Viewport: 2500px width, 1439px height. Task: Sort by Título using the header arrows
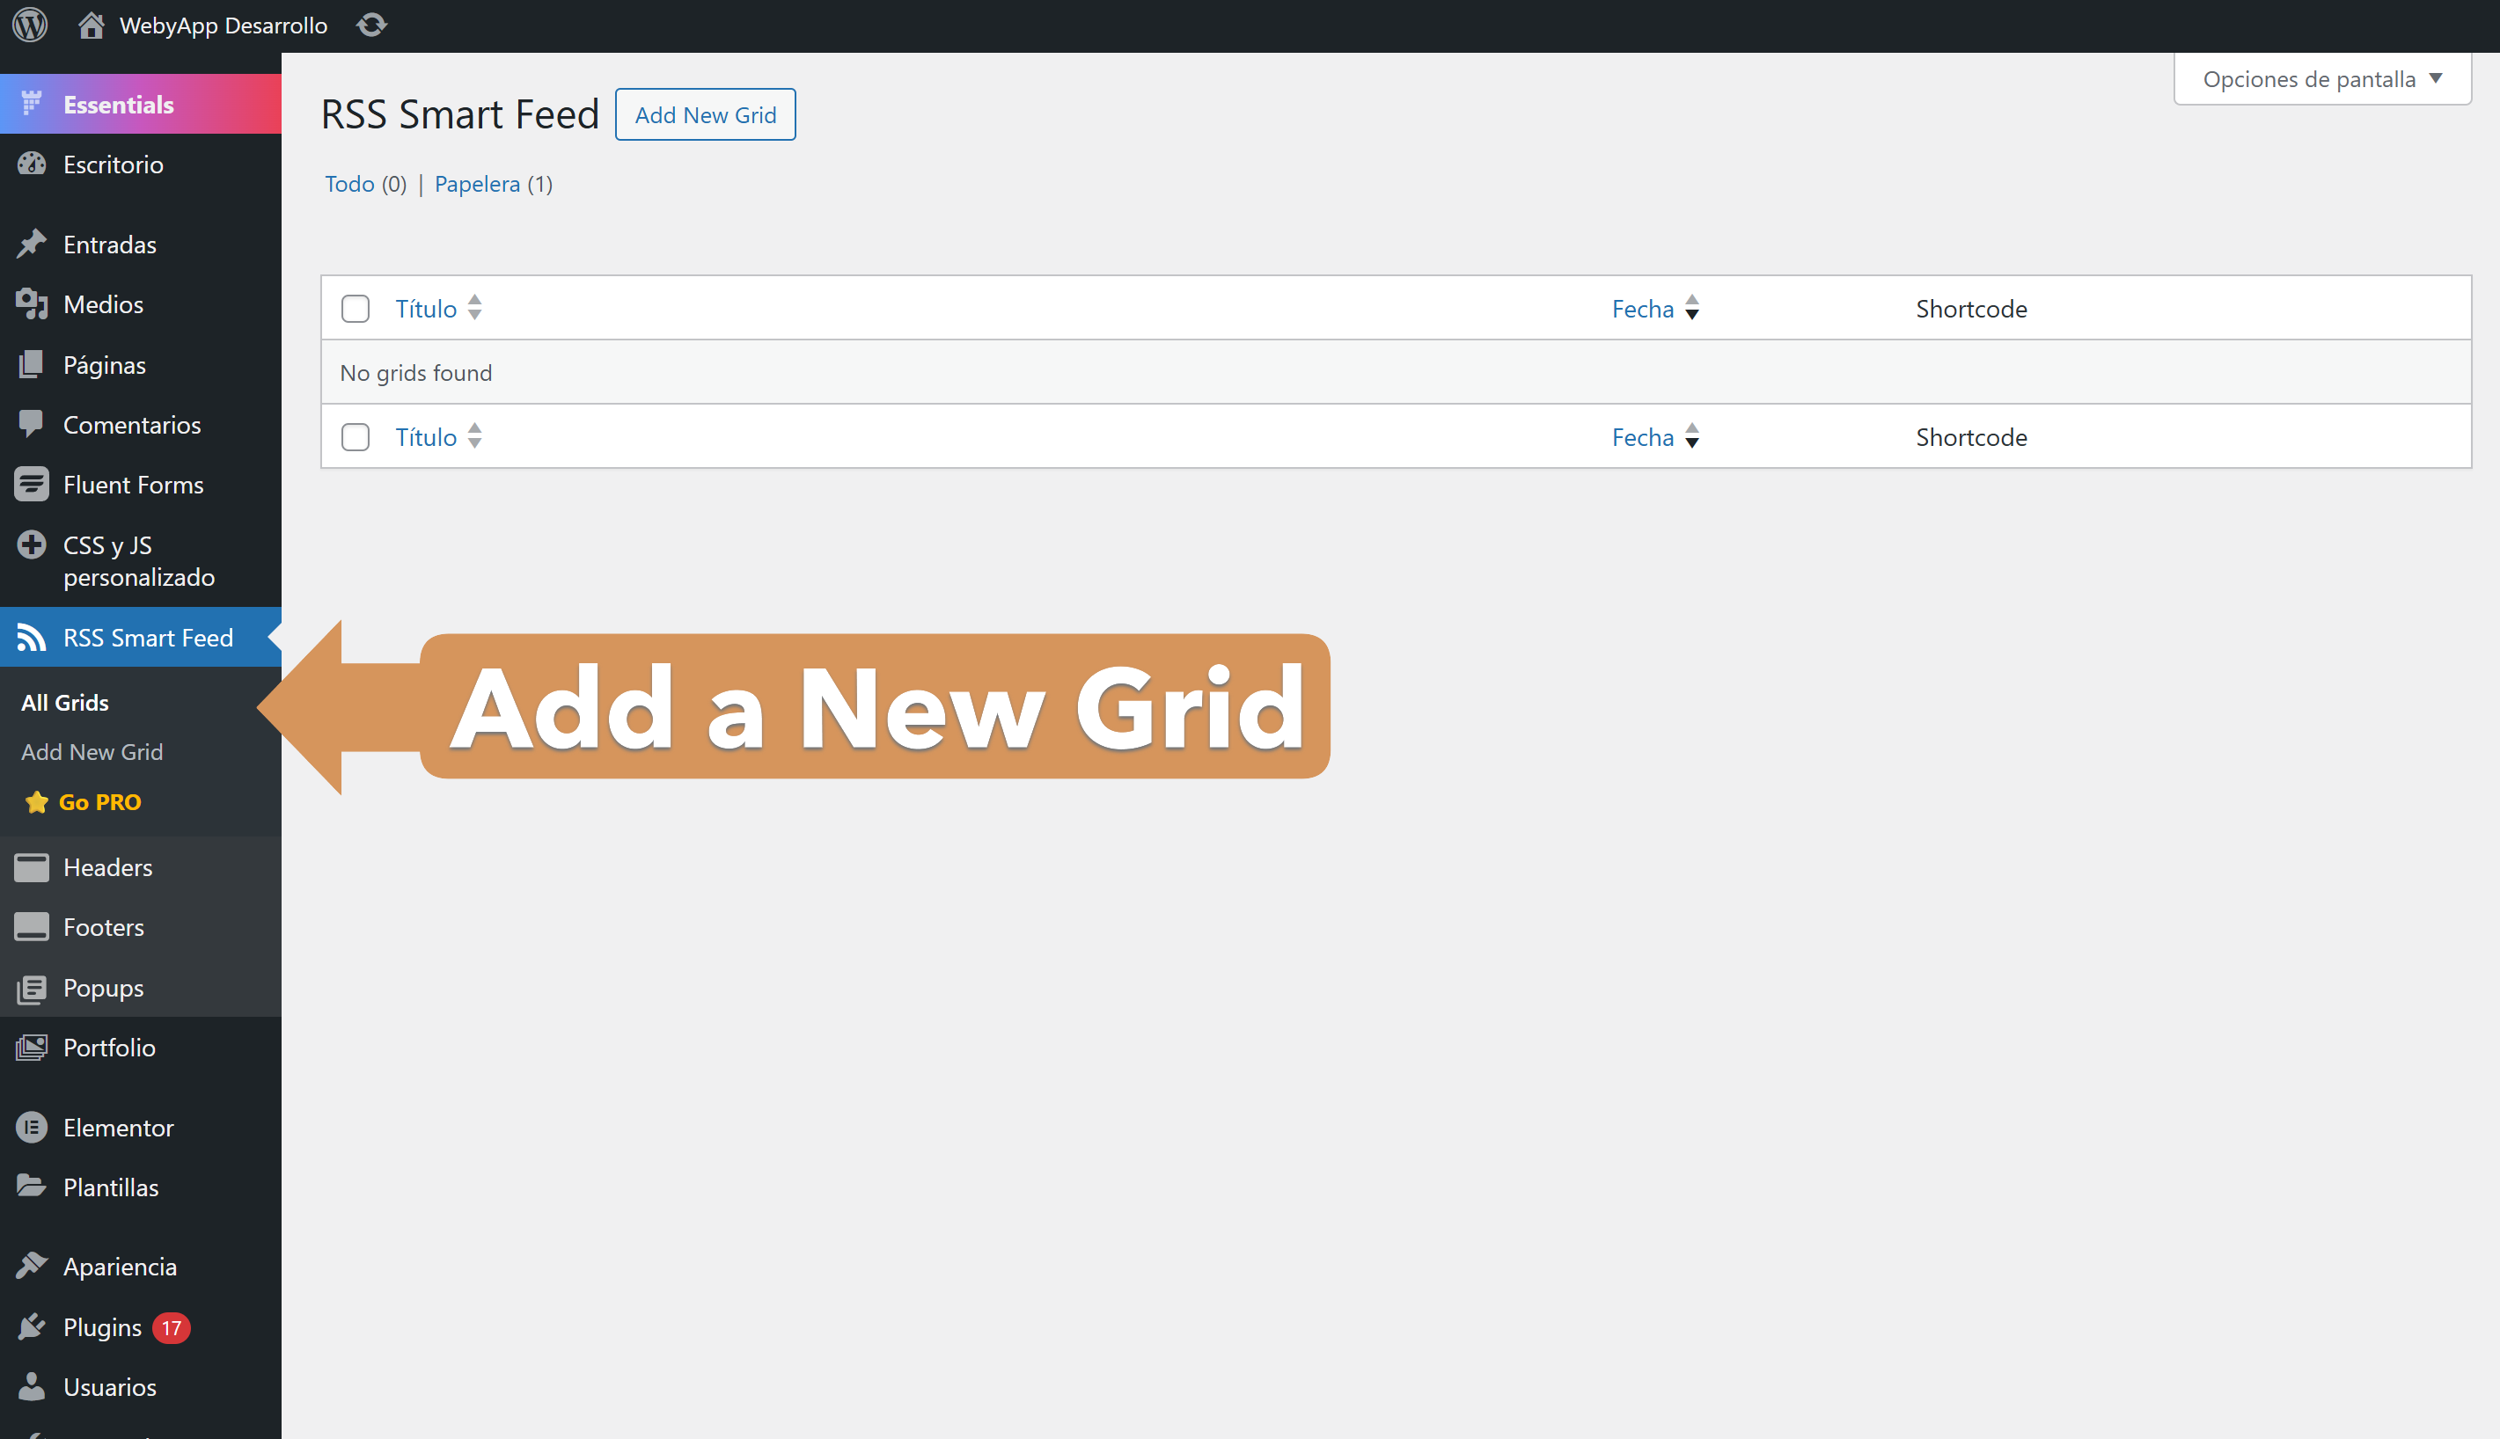(x=474, y=309)
